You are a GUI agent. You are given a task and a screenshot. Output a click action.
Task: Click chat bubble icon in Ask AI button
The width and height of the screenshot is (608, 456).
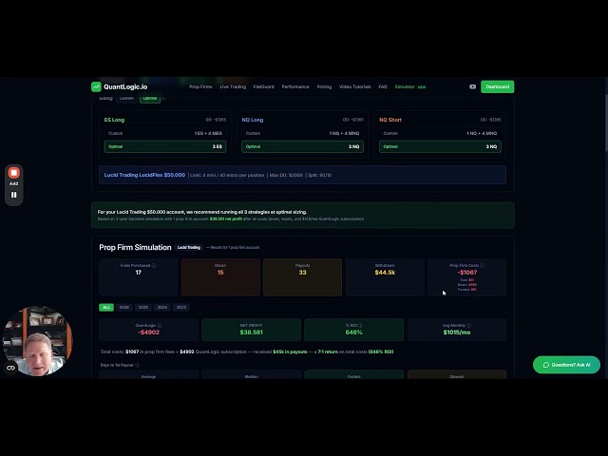[546, 365]
